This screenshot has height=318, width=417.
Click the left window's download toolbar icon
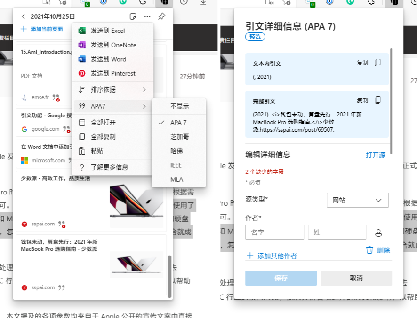(203, 2)
